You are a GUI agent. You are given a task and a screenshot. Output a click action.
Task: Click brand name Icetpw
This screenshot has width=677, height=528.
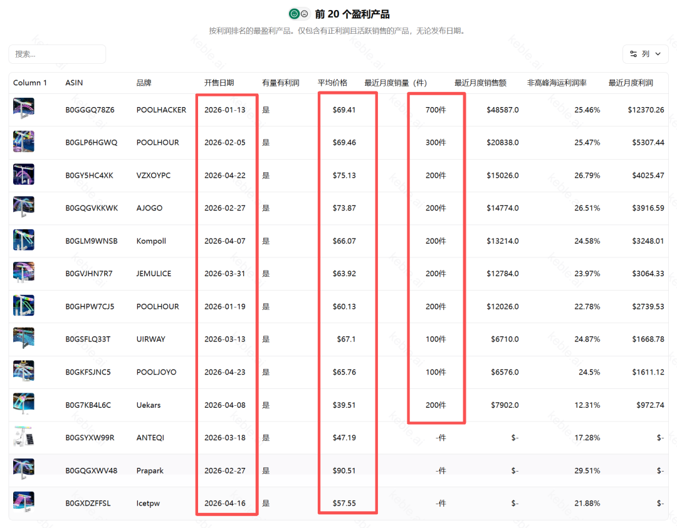(x=148, y=504)
